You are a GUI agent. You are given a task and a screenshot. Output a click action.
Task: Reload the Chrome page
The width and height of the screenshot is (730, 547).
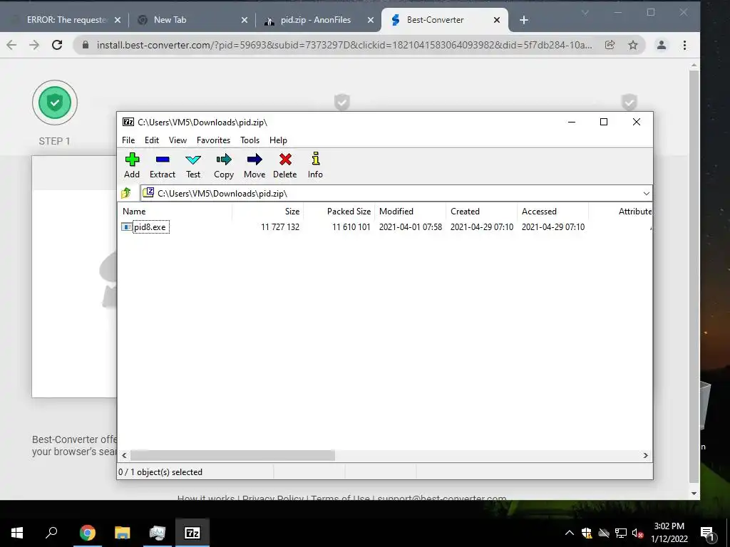[57, 45]
